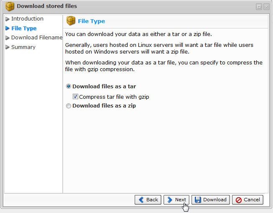Maximize the Download stored files dialog
Image resolution: width=273 pixels, height=213 pixels.
pos(259,6)
